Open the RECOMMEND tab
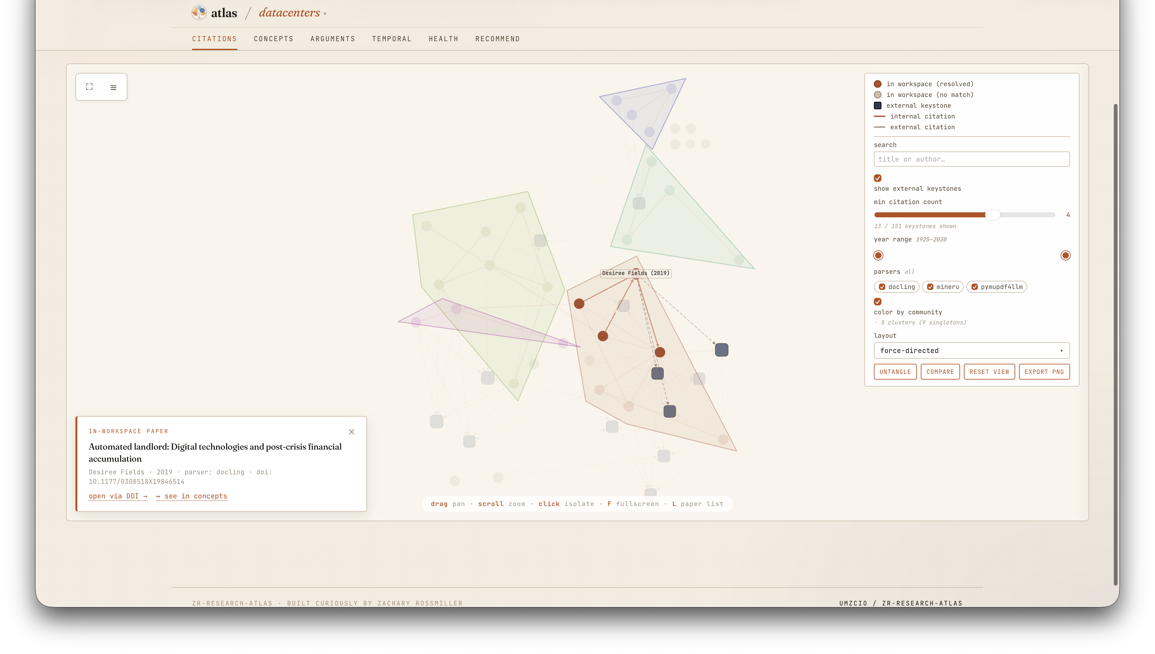 (x=497, y=39)
